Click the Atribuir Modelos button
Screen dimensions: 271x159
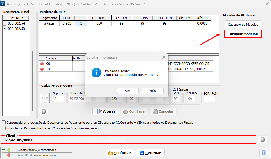coord(243,34)
